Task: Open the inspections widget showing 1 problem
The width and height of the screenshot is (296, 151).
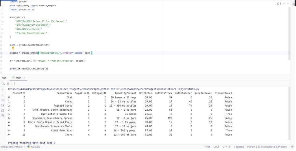Action: point(279,3)
